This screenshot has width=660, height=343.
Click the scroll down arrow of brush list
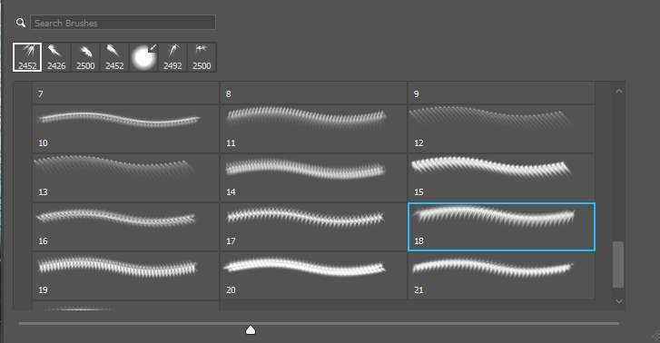tap(618, 301)
